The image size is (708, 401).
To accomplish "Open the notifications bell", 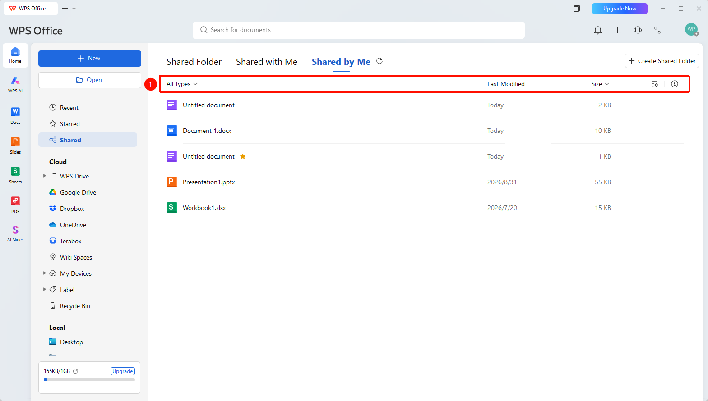I will (x=598, y=30).
